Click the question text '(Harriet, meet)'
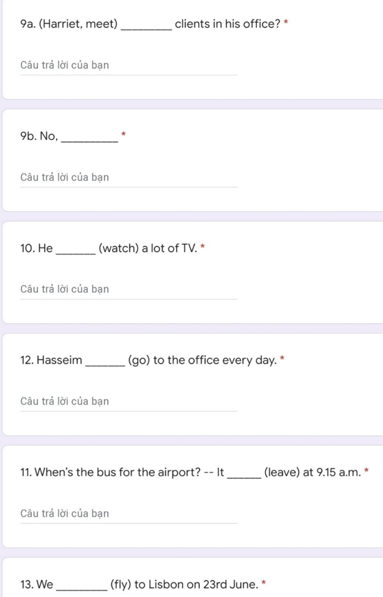The height and width of the screenshot is (597, 383). pos(78,24)
